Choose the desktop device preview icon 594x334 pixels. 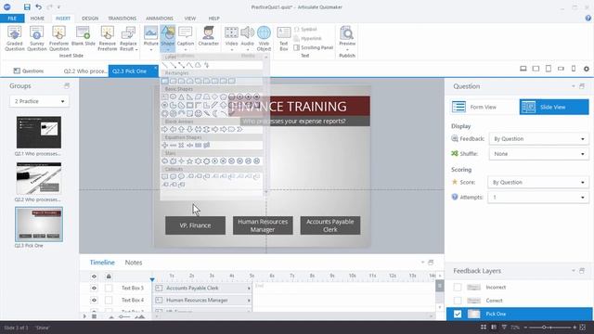(x=523, y=69)
